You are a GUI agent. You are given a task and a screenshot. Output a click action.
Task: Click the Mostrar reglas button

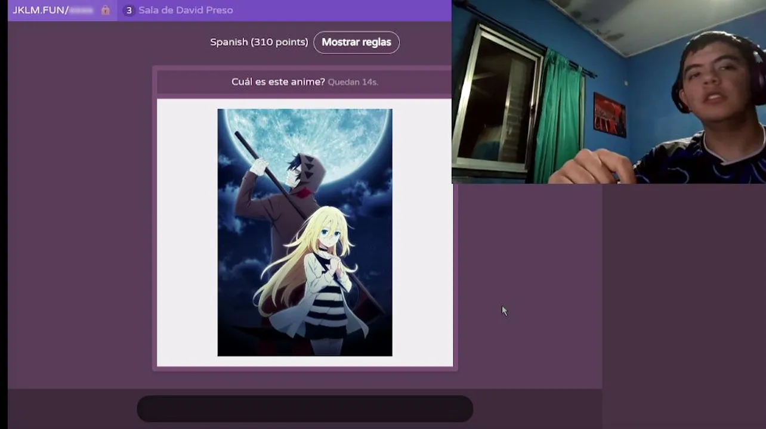click(x=356, y=42)
